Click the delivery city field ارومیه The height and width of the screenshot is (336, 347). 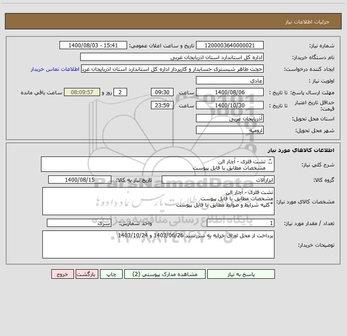click(x=230, y=130)
